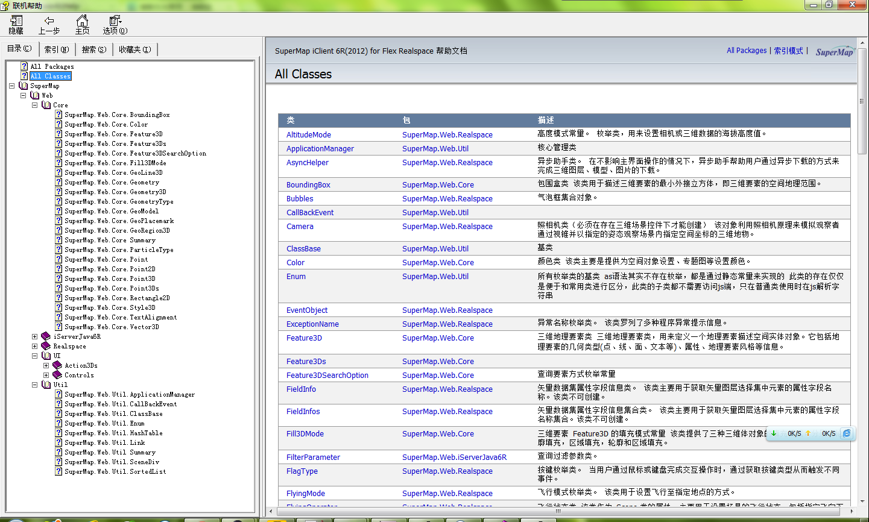Open the Options (选项) toolbar icon
Viewport: 869px width, 522px height.
pyautogui.click(x=115, y=21)
